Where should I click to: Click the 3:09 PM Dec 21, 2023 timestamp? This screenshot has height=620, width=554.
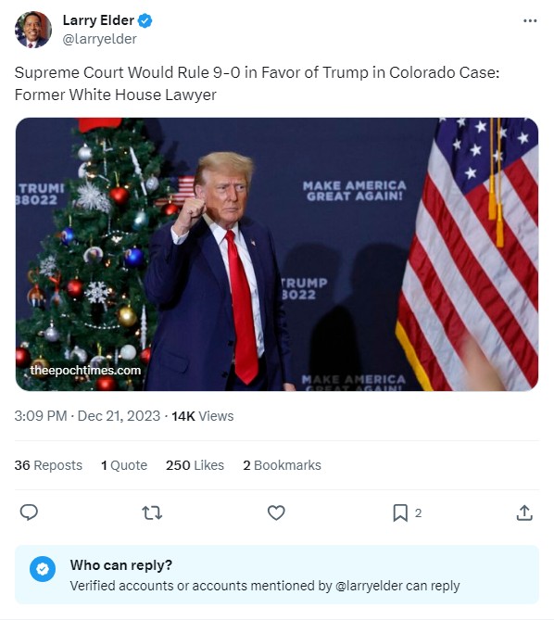(87, 416)
